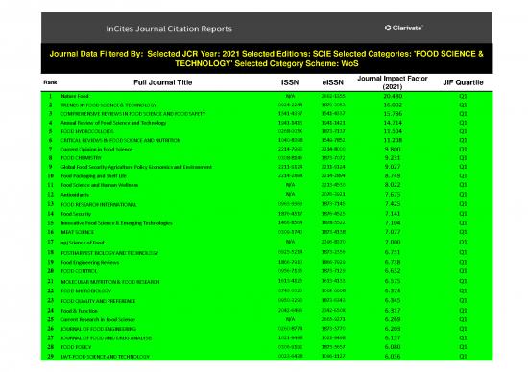Click the Rank column header

50,82
